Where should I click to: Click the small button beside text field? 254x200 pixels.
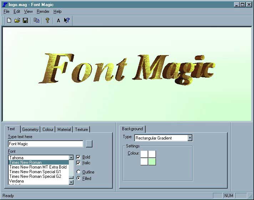[89, 144]
